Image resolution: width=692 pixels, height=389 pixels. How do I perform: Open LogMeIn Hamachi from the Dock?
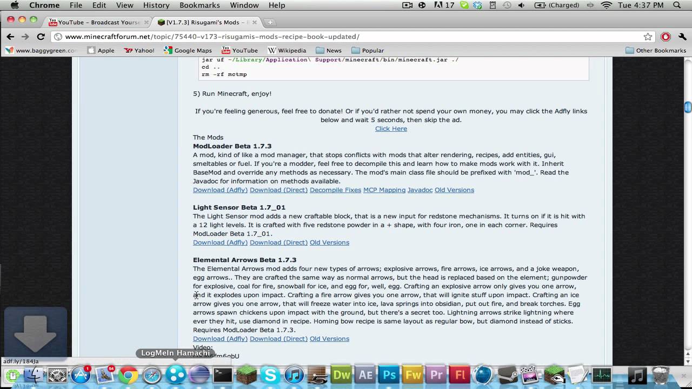point(176,374)
